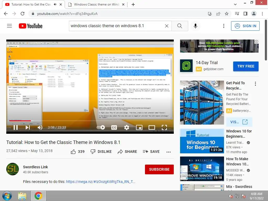The width and height of the screenshot is (268, 201).
Task: Go back in browser
Action: click(6, 14)
